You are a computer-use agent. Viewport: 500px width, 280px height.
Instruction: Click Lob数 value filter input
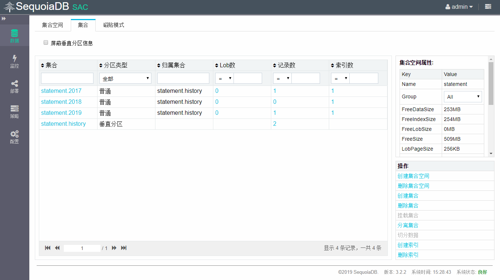click(x=248, y=78)
